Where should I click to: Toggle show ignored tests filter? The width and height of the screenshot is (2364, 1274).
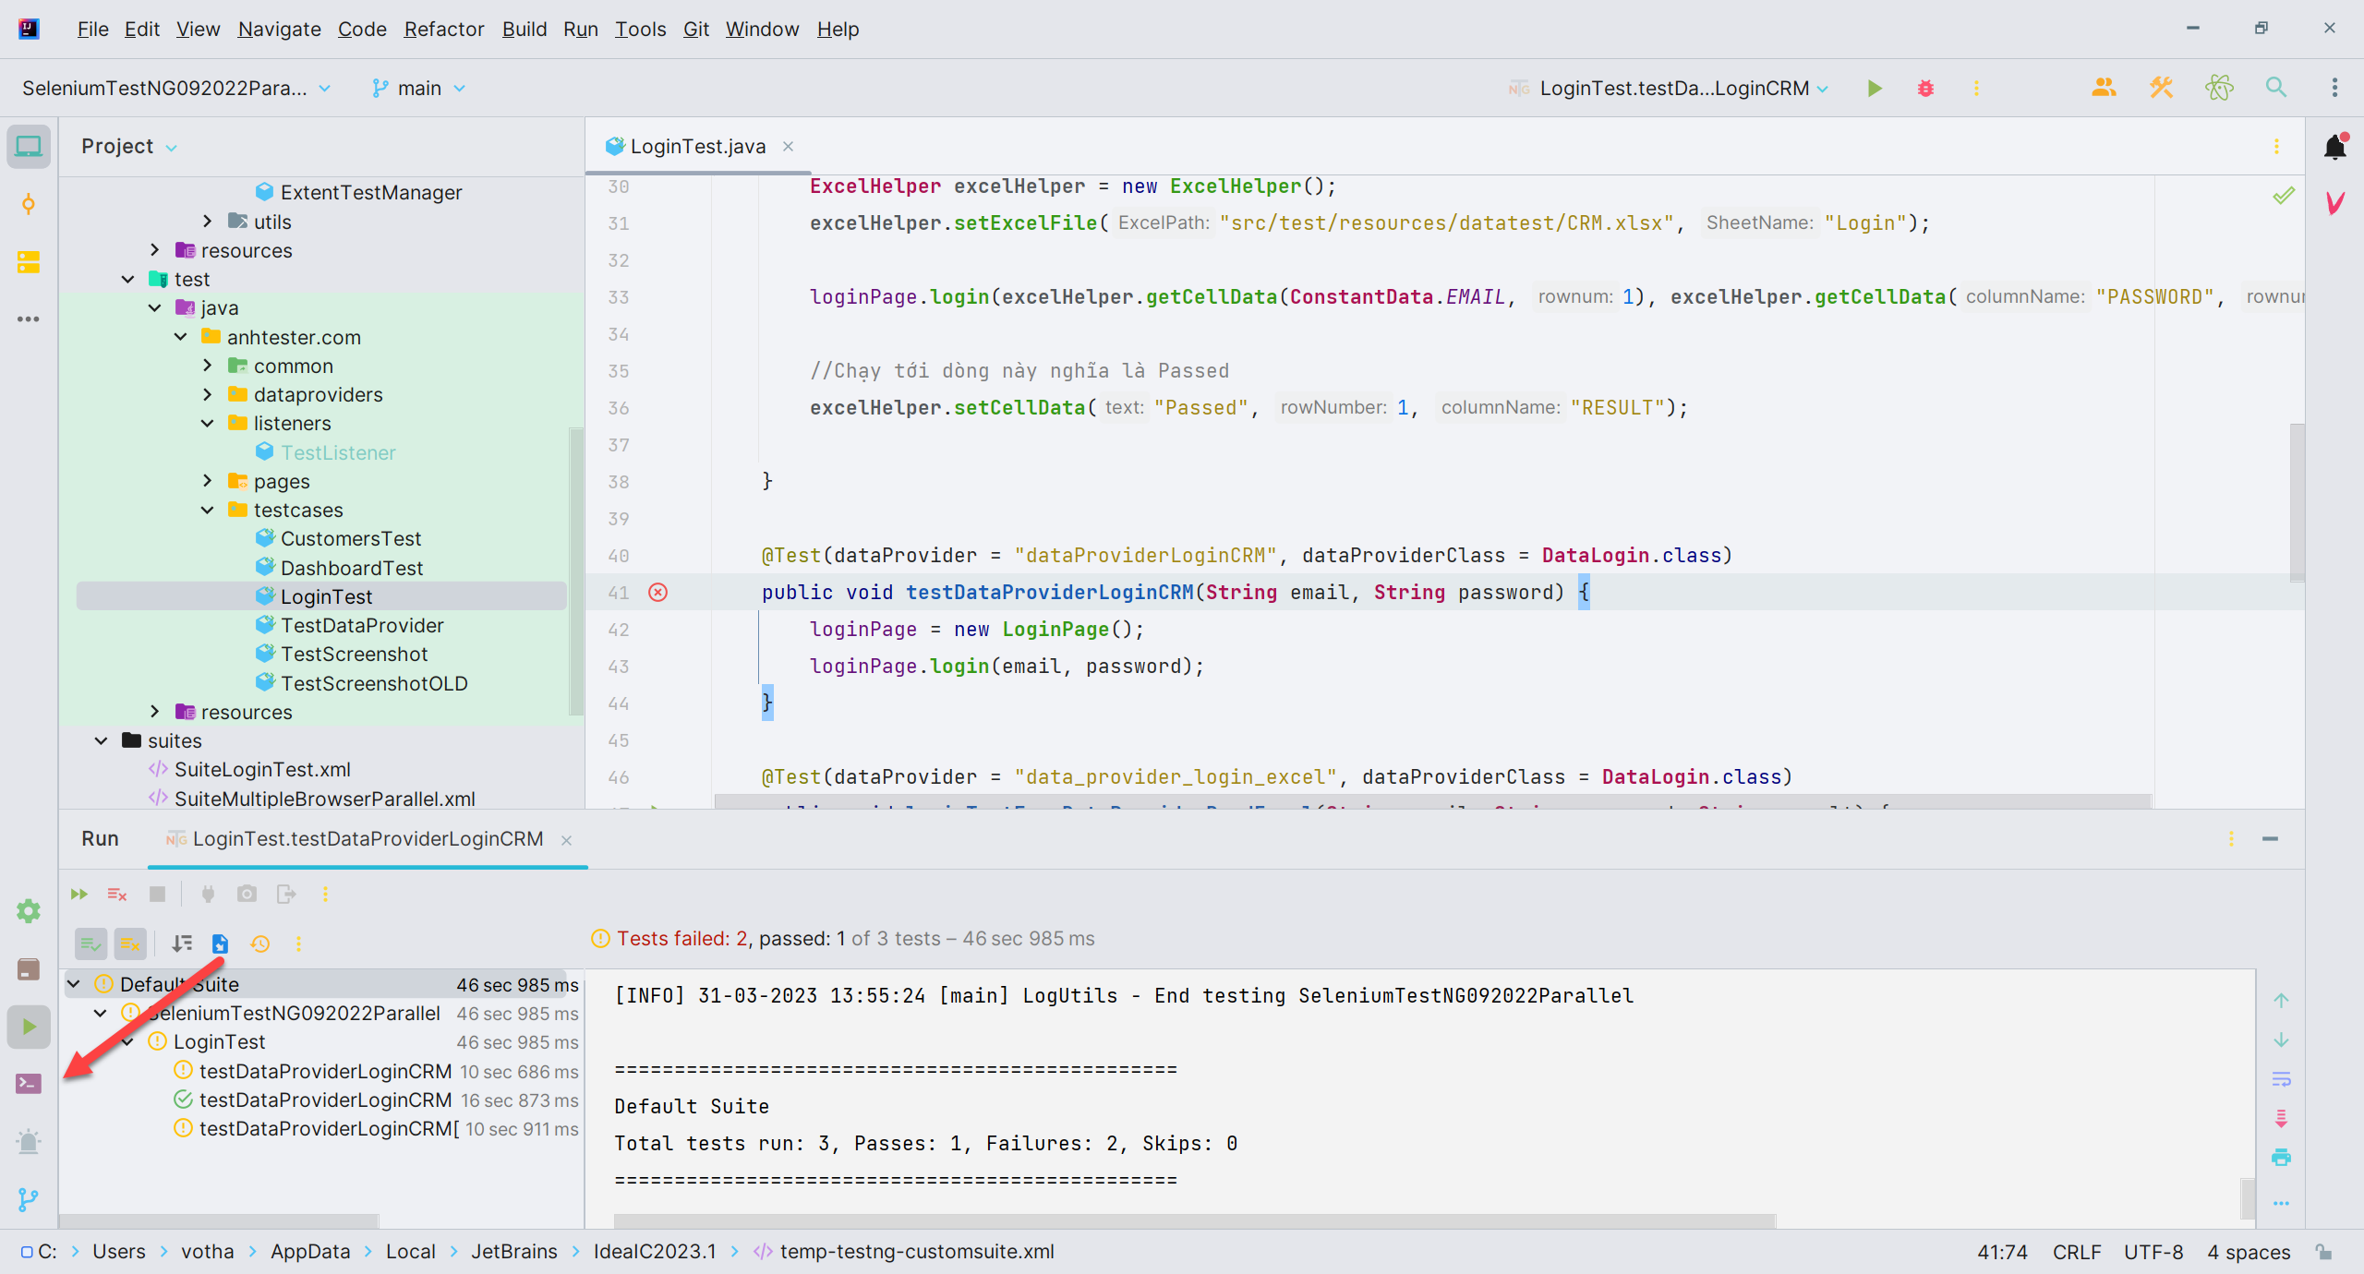[x=130, y=943]
